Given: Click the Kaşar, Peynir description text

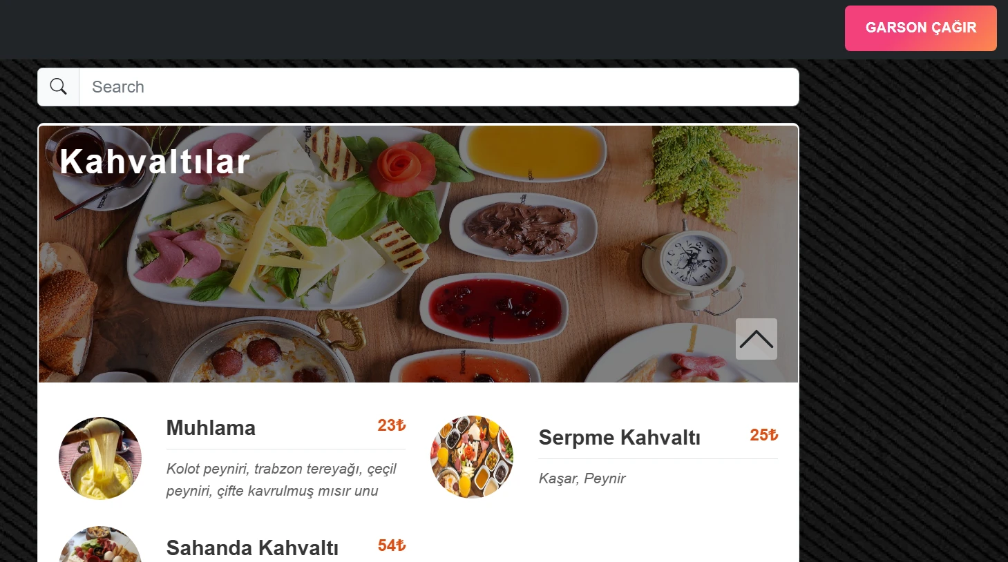Looking at the screenshot, I should pyautogui.click(x=582, y=478).
